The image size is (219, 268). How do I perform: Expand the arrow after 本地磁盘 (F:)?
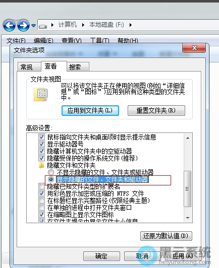[131, 25]
